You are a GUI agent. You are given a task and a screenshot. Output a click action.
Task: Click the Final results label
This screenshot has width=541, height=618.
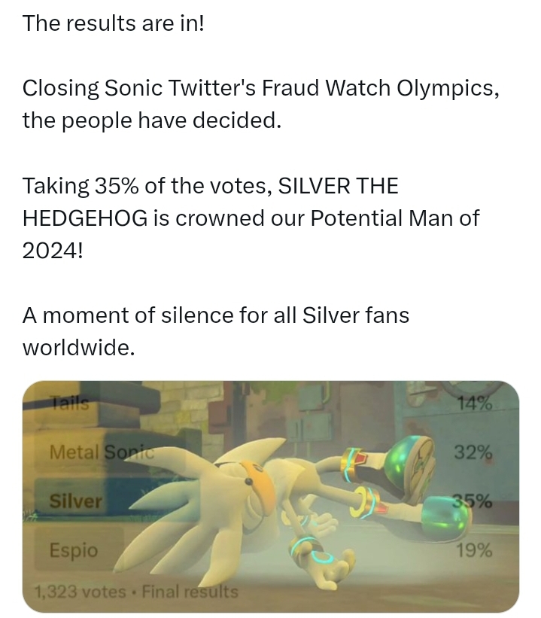pos(190,592)
